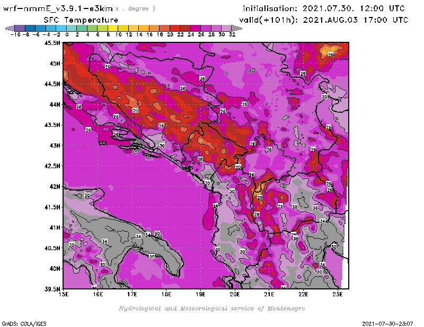Click the 42N latitude label
Screen dimensions: 424x327
55,187
